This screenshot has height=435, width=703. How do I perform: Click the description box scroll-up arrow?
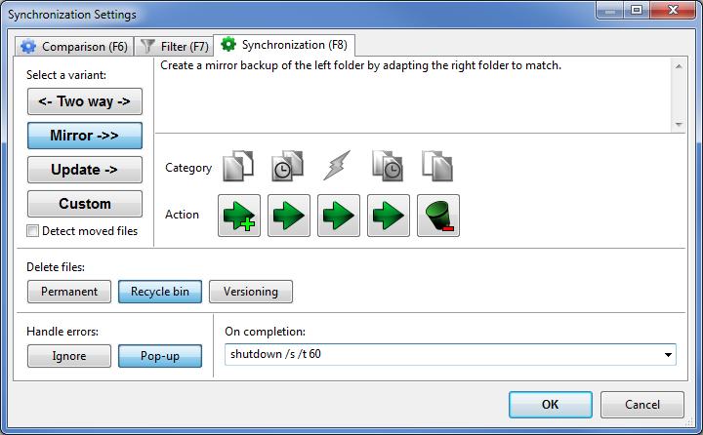pyautogui.click(x=679, y=66)
